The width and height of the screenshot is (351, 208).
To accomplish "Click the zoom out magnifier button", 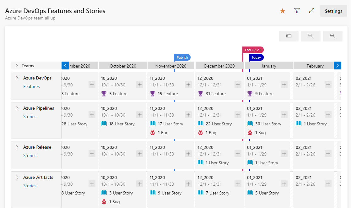I will point(310,36).
